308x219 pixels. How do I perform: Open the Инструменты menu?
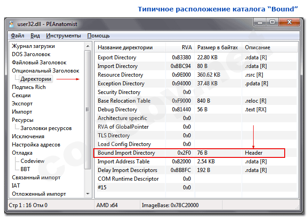[63, 36]
